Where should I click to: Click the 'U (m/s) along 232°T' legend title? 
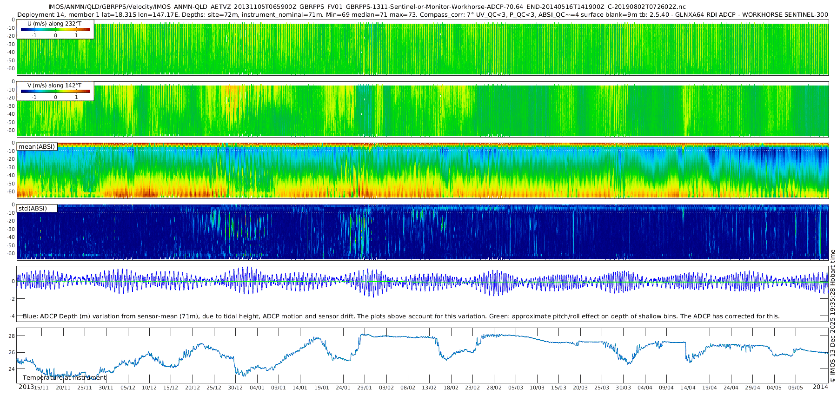[54, 24]
